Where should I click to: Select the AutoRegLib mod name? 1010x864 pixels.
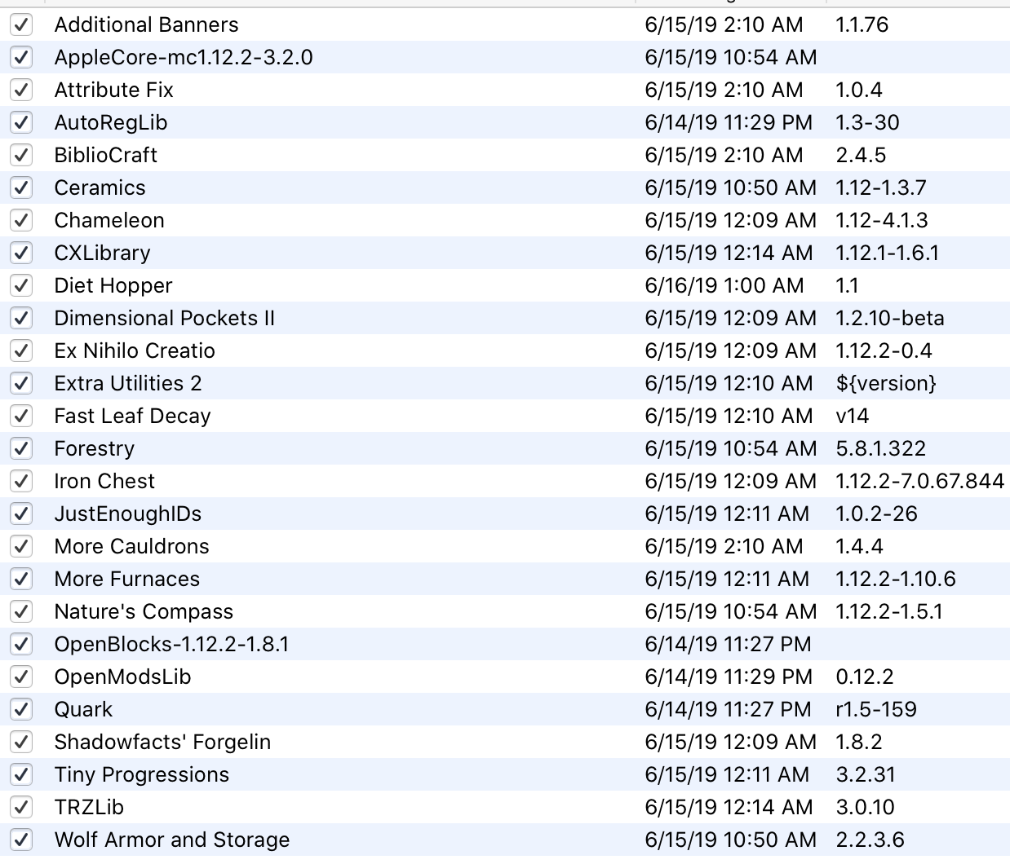[x=111, y=123]
